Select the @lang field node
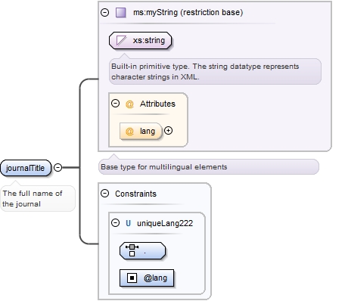The width and height of the screenshot is (345, 301). [147, 278]
